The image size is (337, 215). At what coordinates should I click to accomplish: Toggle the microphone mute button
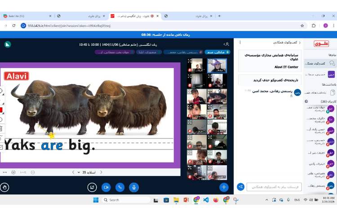pos(133,187)
